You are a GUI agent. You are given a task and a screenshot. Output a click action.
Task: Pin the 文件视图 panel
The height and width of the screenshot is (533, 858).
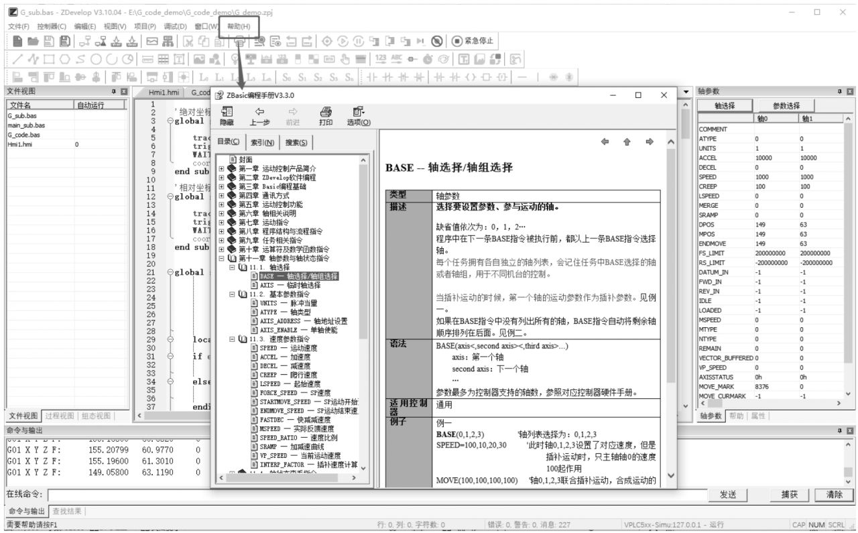tap(114, 91)
